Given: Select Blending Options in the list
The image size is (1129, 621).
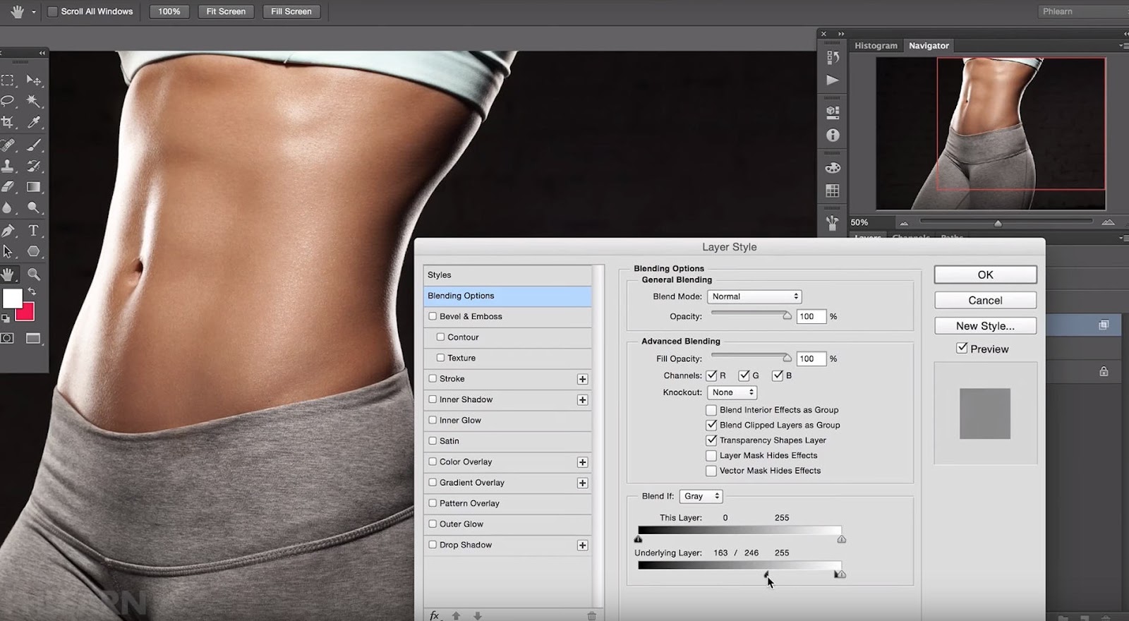Looking at the screenshot, I should coord(507,296).
